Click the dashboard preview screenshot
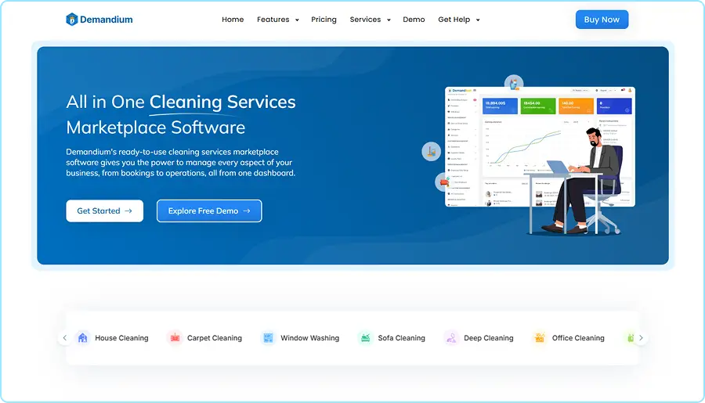This screenshot has width=705, height=403. pyautogui.click(x=540, y=146)
